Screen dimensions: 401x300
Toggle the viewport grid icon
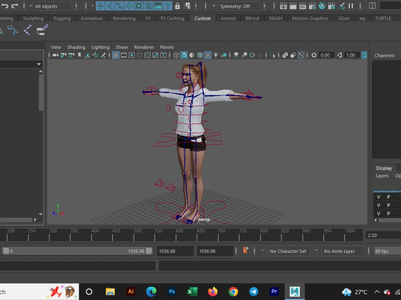pyautogui.click(x=115, y=55)
